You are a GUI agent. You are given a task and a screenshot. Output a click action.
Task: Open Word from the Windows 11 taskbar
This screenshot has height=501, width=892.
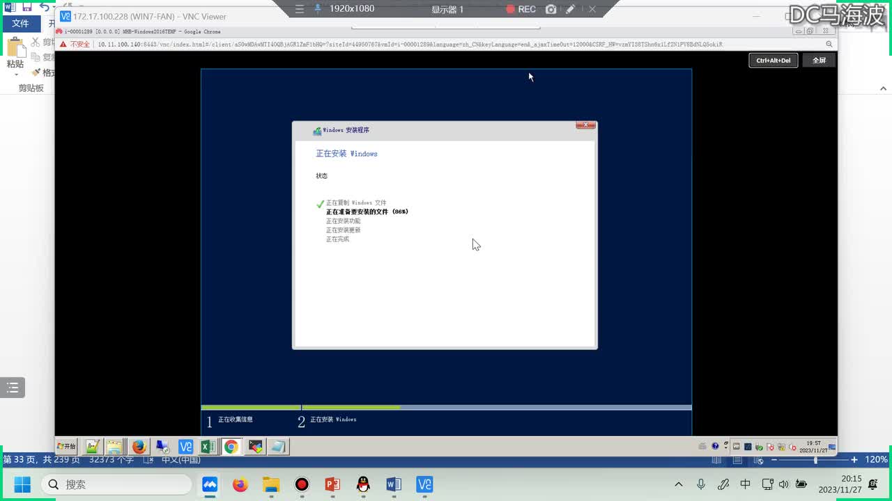(394, 484)
